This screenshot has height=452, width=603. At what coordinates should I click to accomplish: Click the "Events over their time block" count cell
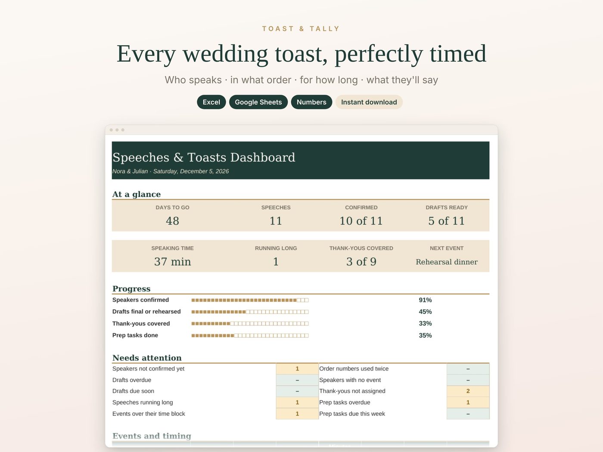tap(297, 414)
